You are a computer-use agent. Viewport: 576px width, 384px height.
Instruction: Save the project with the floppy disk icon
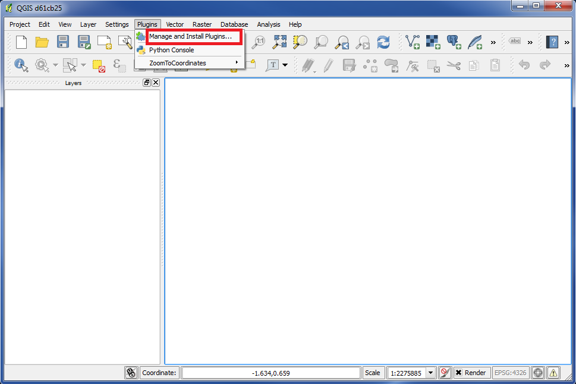(x=63, y=42)
